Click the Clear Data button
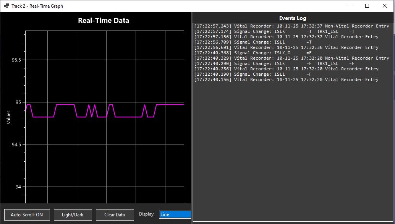Image resolution: width=395 pixels, height=224 pixels. [115, 215]
